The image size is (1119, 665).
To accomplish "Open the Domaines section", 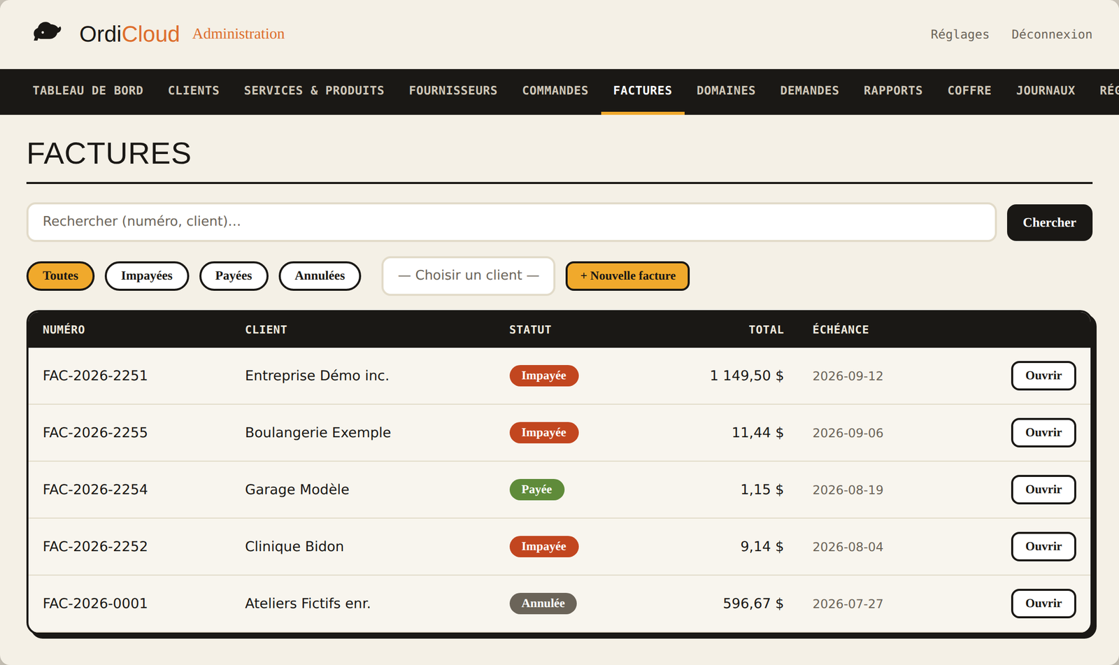I will pyautogui.click(x=726, y=91).
